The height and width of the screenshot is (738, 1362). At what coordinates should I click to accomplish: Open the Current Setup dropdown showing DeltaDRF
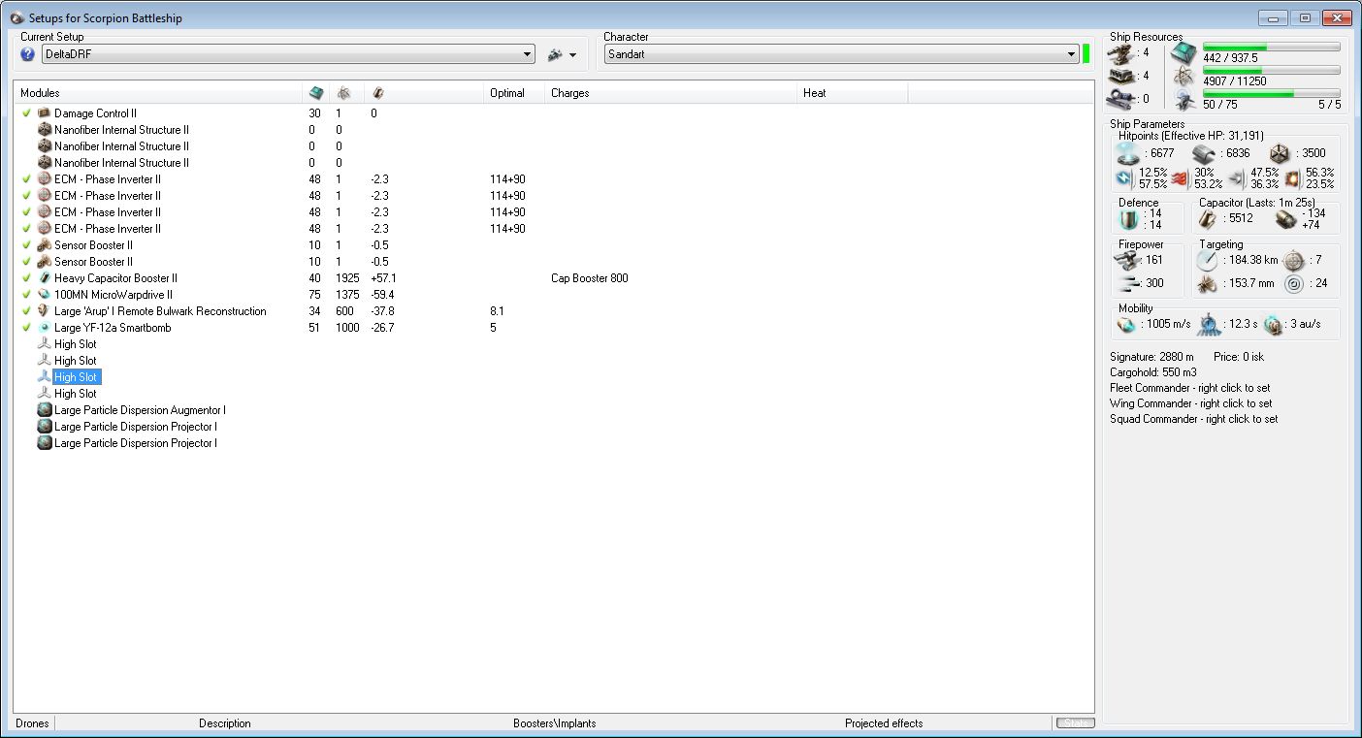288,55
